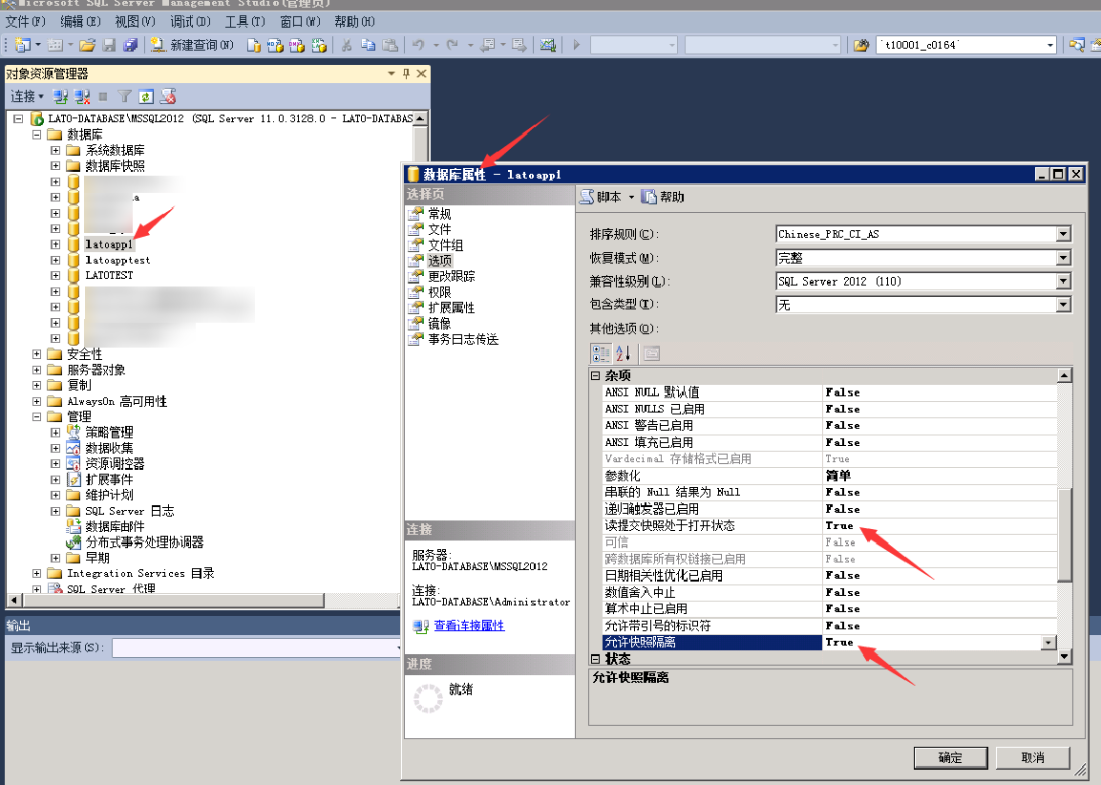Open the 允许快照隔离 True value dropdown
Viewport: 1101px width, 785px height.
tap(1048, 643)
